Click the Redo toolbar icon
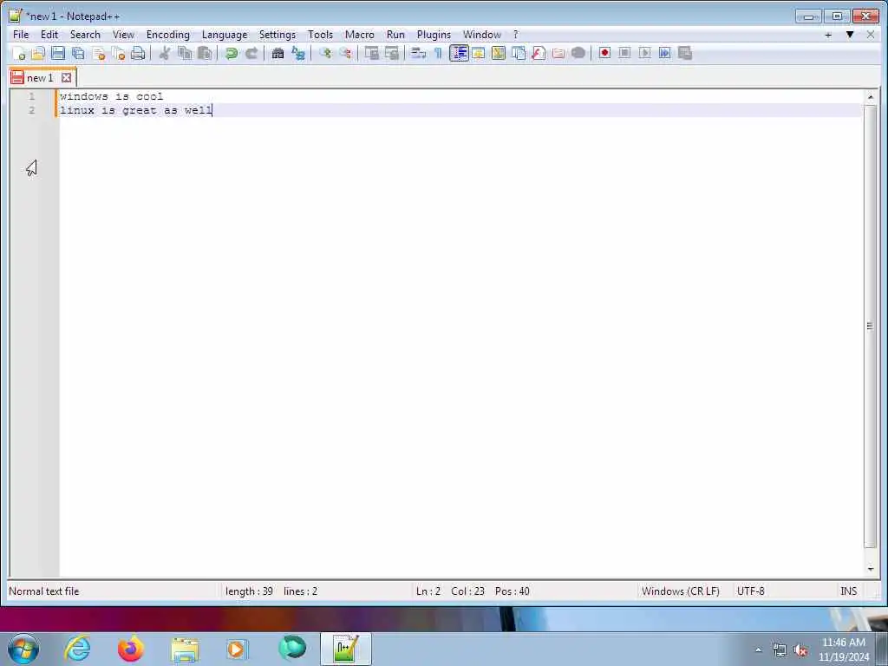Image resolution: width=888 pixels, height=666 pixels. 251,54
